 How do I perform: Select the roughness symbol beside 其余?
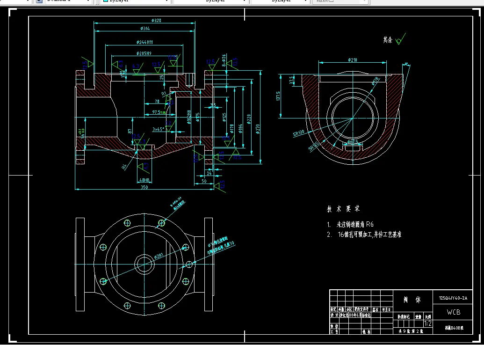point(400,39)
